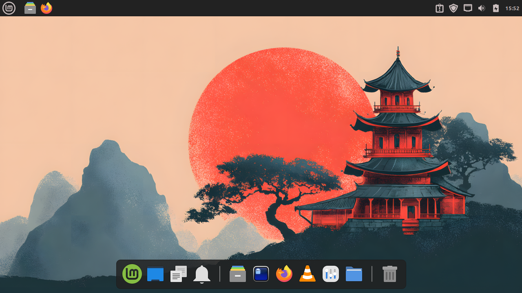Open the terminal from the dock
This screenshot has width=522, height=293.
261,274
